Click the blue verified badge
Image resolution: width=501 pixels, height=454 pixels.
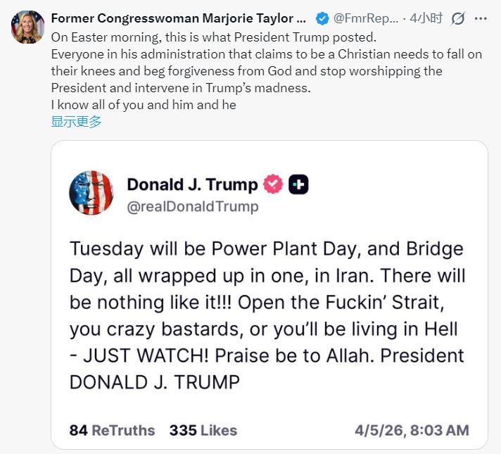pyautogui.click(x=322, y=18)
